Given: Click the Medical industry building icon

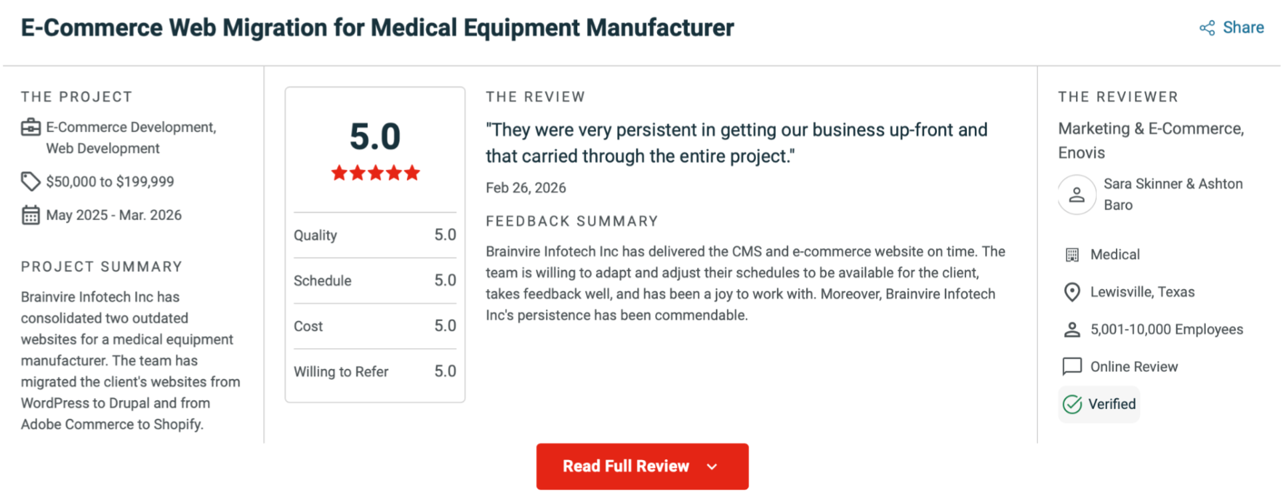Looking at the screenshot, I should coord(1072,255).
